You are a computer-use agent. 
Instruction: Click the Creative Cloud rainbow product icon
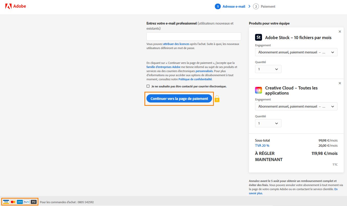point(258,90)
